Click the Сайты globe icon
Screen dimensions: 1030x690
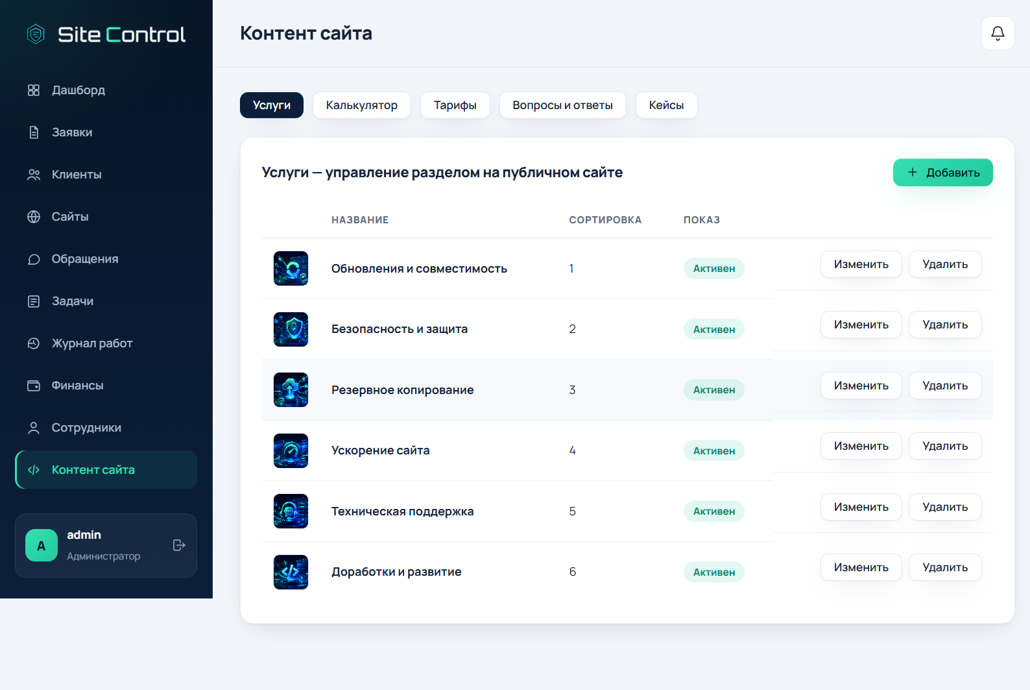pyautogui.click(x=34, y=217)
